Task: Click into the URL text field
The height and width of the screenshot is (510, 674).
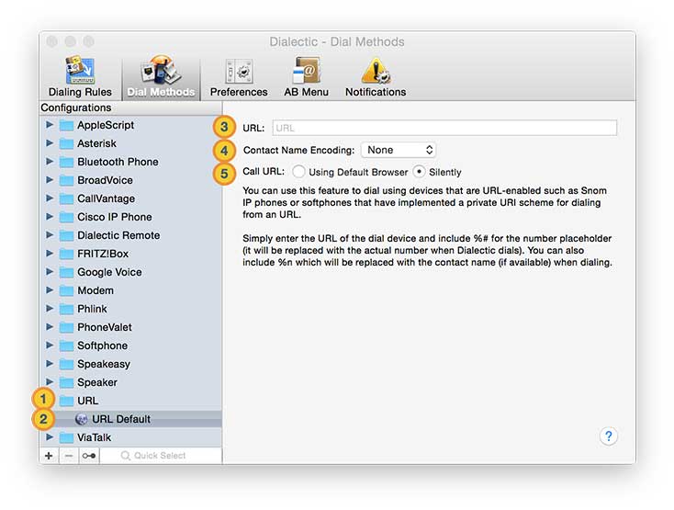Action: (x=444, y=128)
